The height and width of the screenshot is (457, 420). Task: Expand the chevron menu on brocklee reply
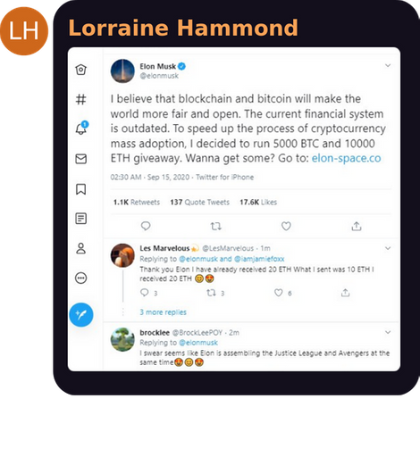click(x=388, y=332)
